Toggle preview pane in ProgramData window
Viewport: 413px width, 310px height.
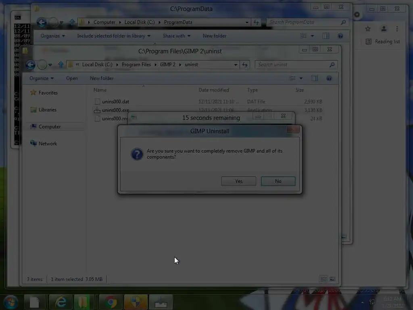pyautogui.click(x=326, y=36)
